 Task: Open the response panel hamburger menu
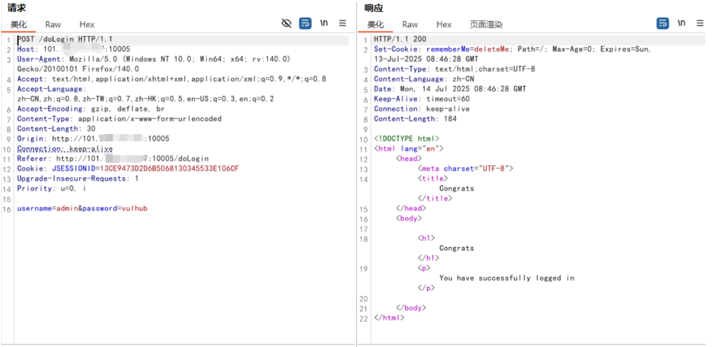tap(700, 24)
